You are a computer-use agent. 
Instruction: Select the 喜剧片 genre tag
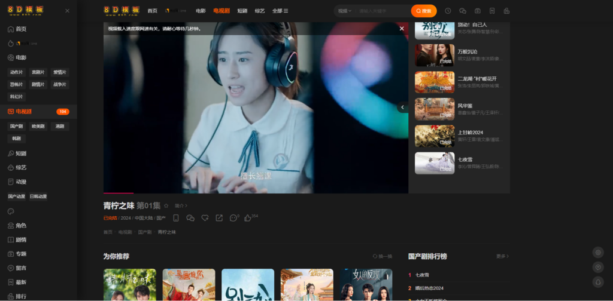pos(38,72)
